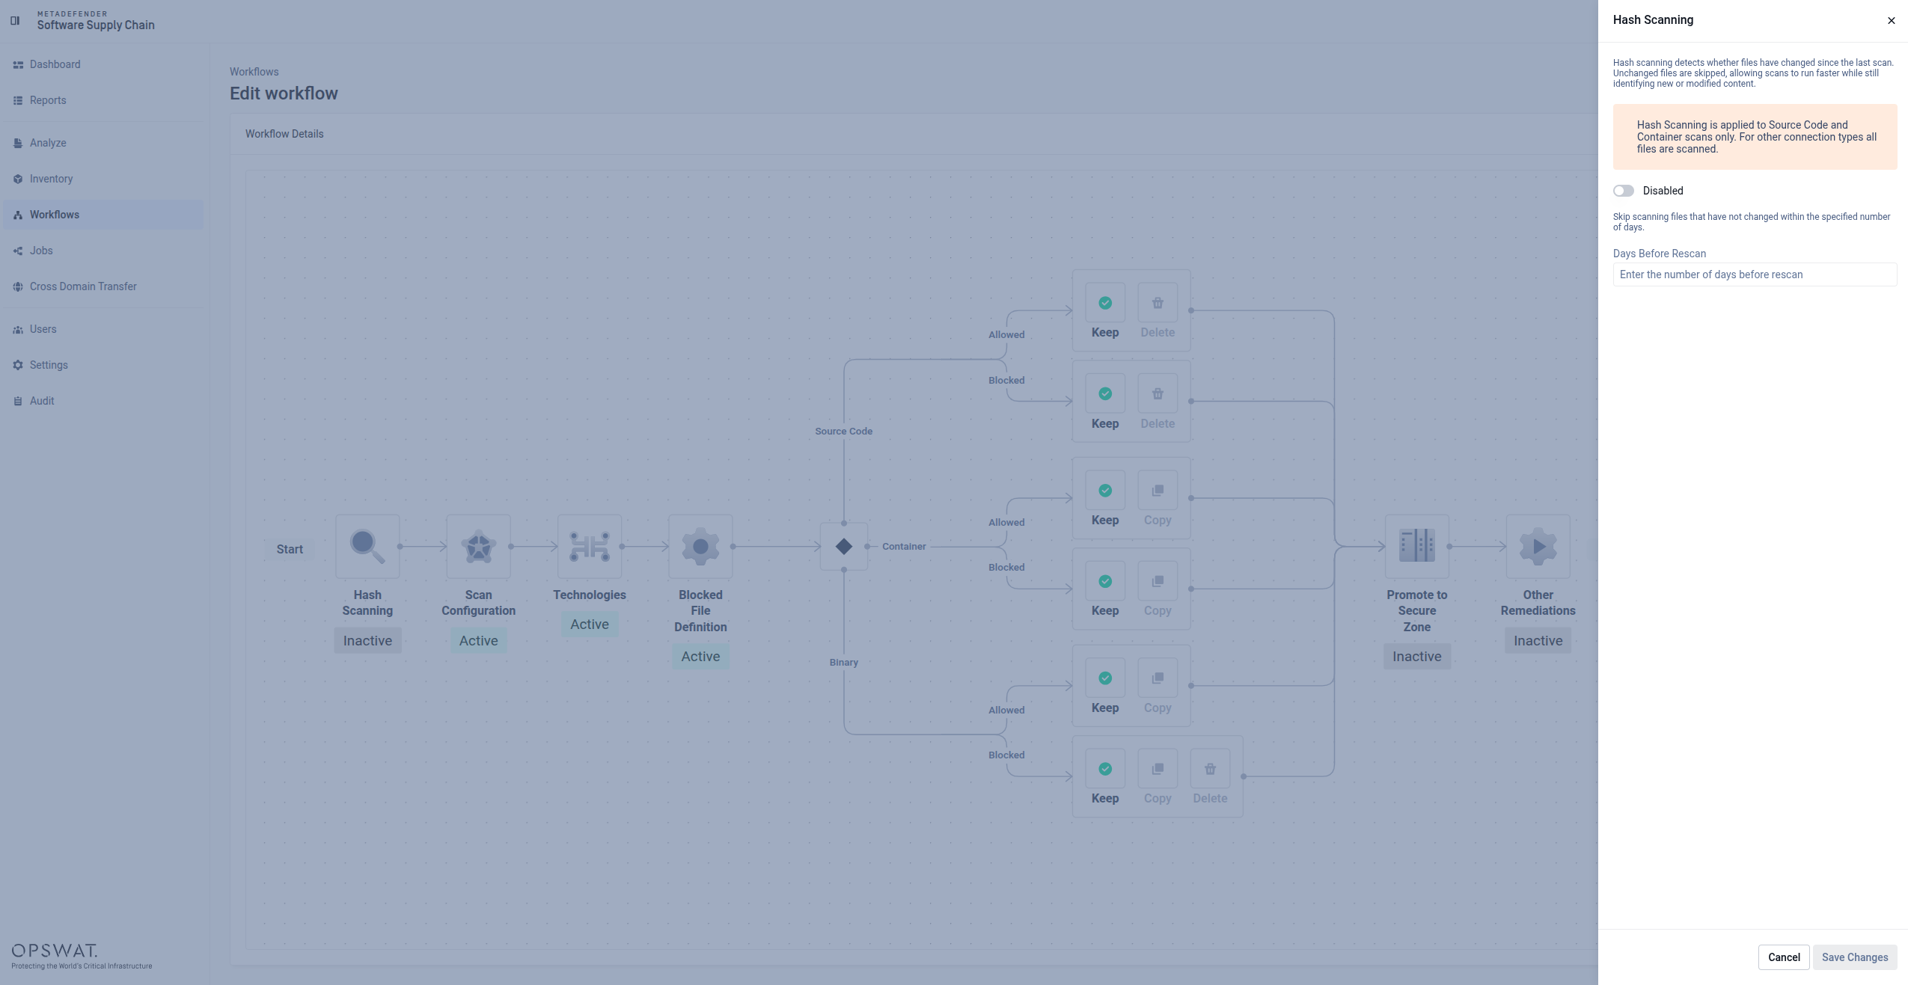The height and width of the screenshot is (985, 1908).
Task: Select the Scan Configuration node icon
Action: (479, 547)
